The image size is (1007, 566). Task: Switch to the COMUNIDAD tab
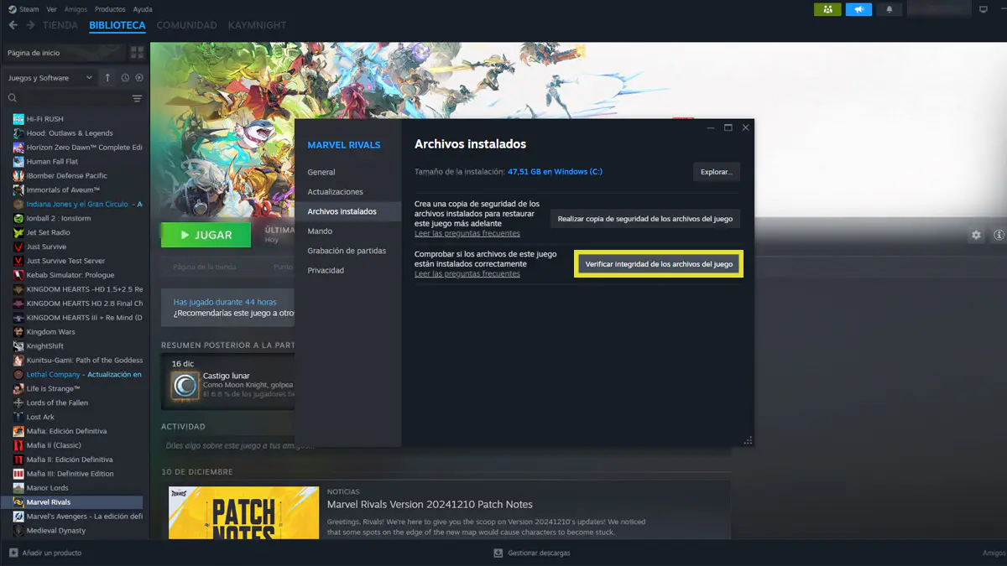point(186,25)
